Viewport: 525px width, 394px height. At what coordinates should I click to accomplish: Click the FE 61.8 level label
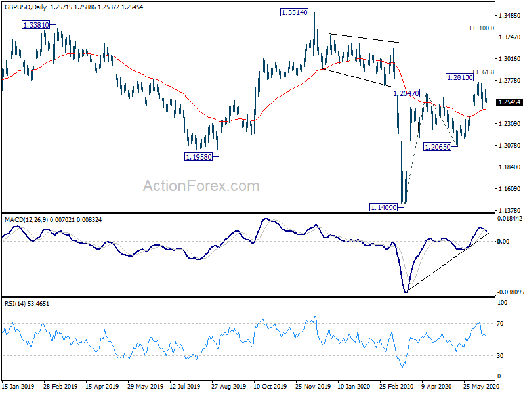(483, 72)
